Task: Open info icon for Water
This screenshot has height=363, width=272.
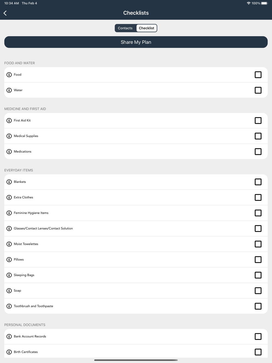Action: tap(9, 90)
